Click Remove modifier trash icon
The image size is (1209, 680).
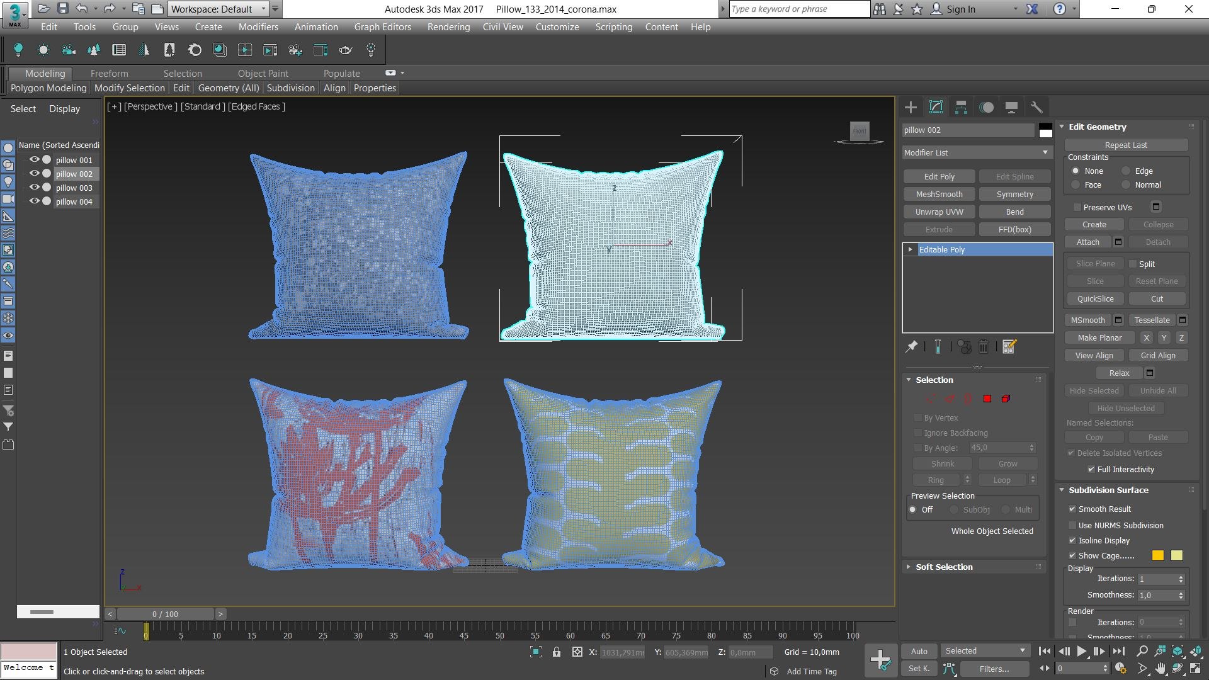[x=984, y=346]
